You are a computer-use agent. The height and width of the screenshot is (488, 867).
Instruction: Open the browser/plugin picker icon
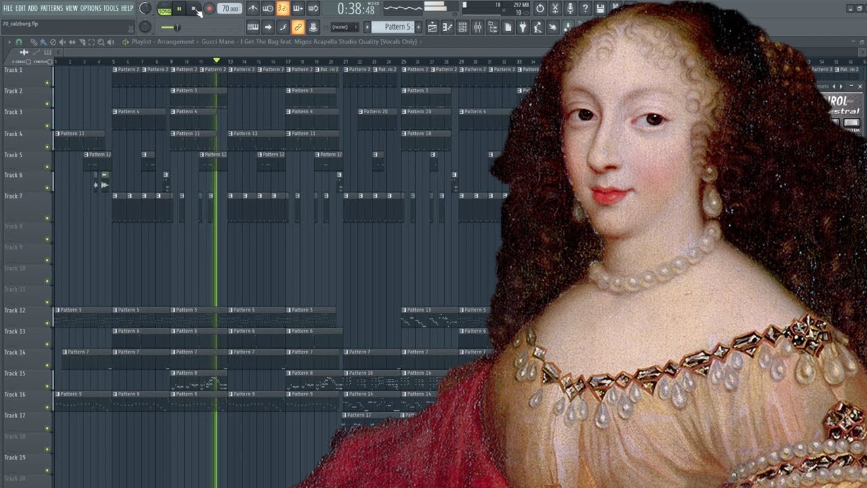pos(493,27)
